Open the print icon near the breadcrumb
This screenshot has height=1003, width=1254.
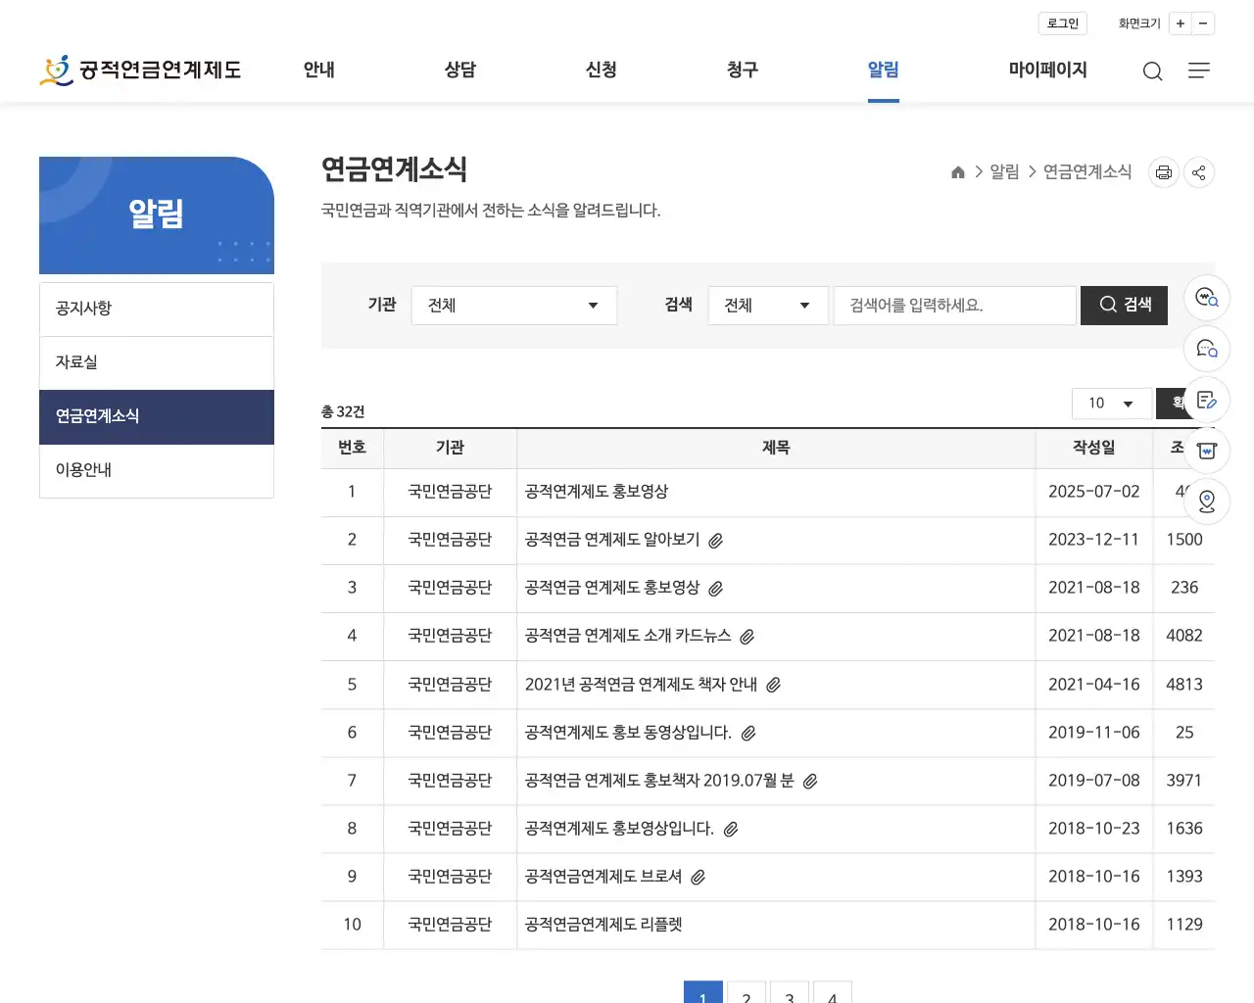click(1163, 172)
